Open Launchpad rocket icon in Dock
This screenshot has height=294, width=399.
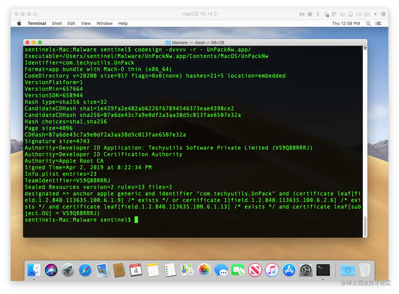68,270
